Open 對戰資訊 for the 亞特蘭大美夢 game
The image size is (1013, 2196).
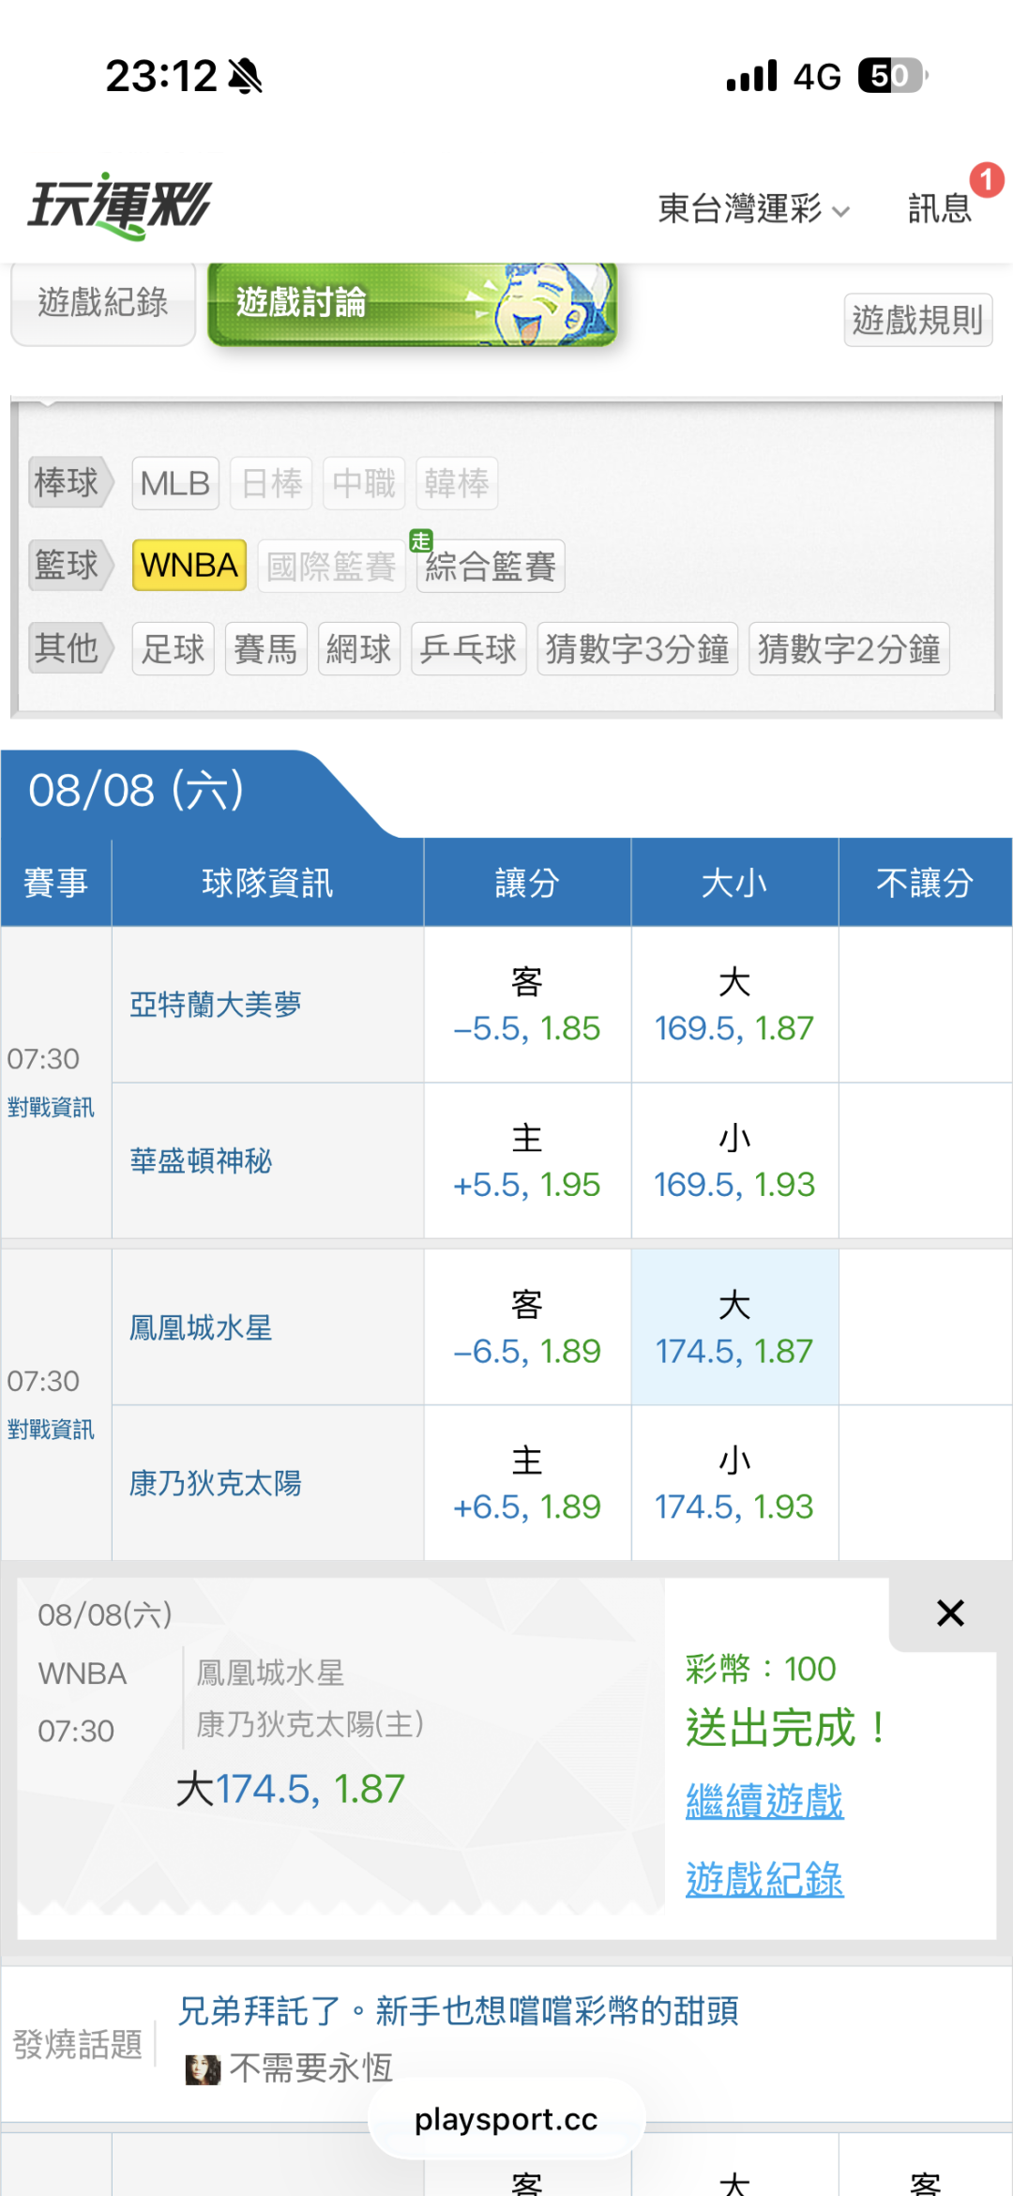coord(51,1108)
